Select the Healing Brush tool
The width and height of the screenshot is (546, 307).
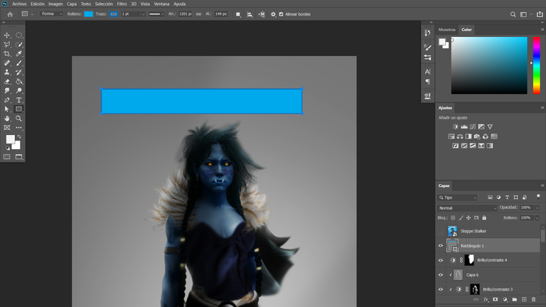[x=7, y=63]
